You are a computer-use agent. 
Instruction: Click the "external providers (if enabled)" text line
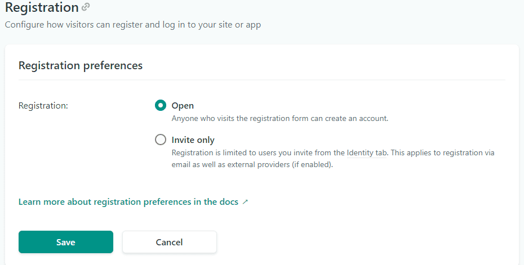click(252, 165)
